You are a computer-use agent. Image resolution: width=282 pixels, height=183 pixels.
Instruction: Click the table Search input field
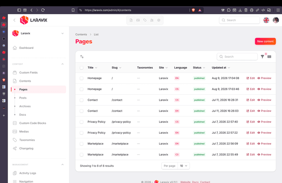[237, 57]
